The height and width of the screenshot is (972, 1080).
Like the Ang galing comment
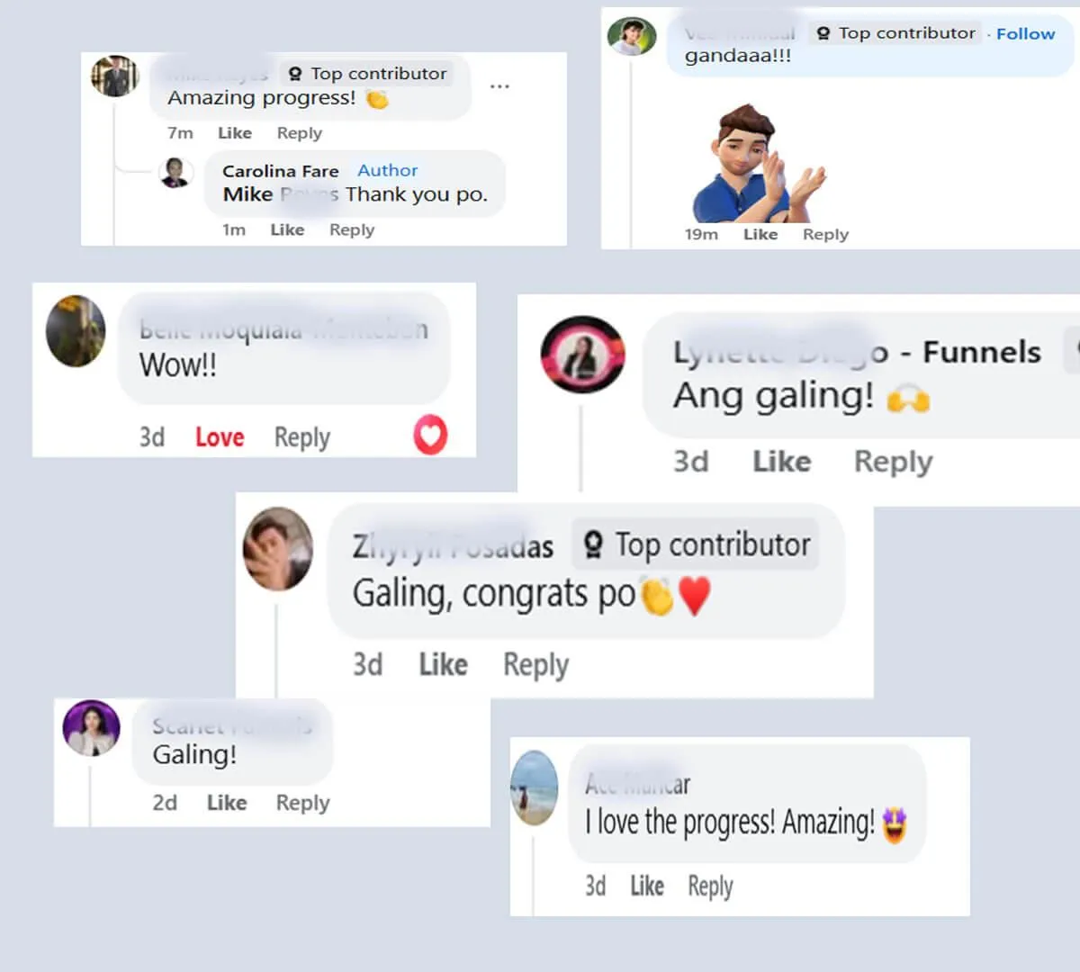(x=781, y=462)
